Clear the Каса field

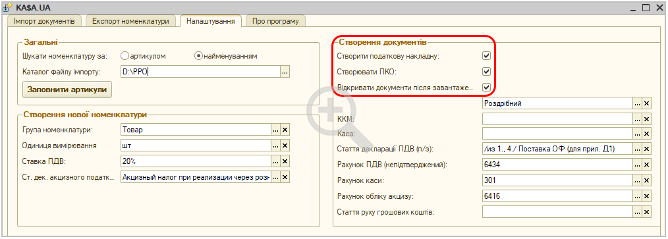[x=647, y=134]
